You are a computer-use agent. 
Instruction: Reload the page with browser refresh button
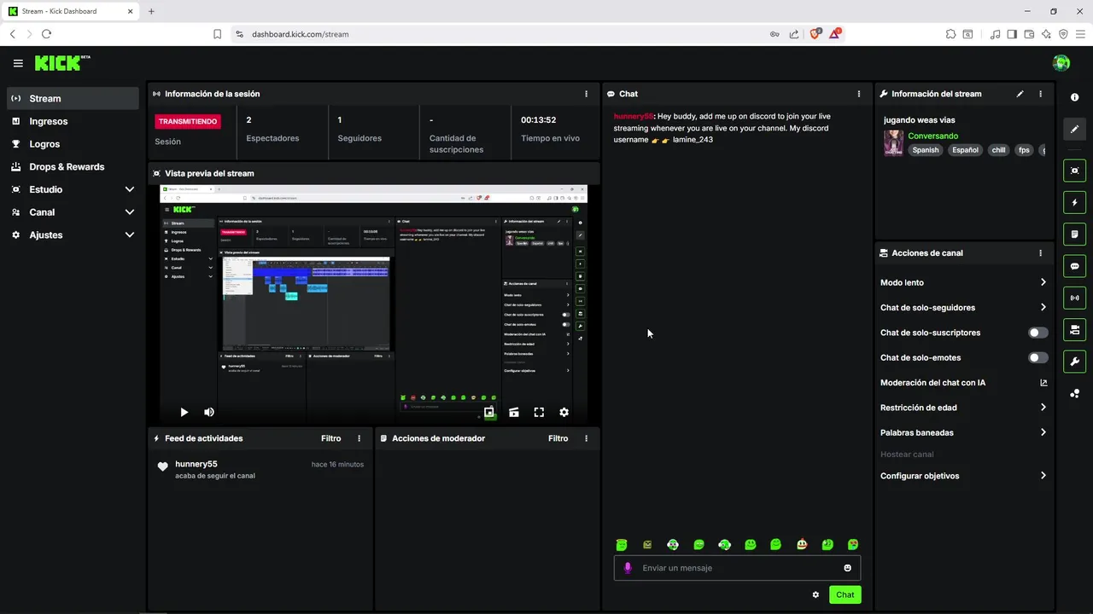tap(46, 34)
